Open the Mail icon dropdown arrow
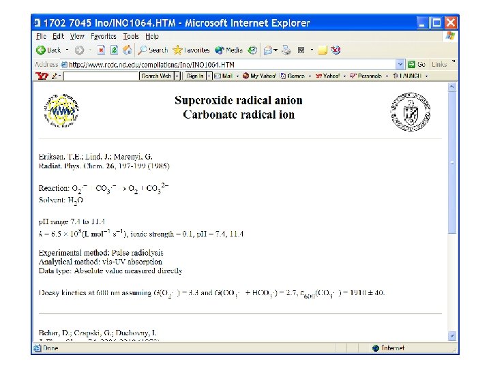491x368 pixels. pos(276,50)
